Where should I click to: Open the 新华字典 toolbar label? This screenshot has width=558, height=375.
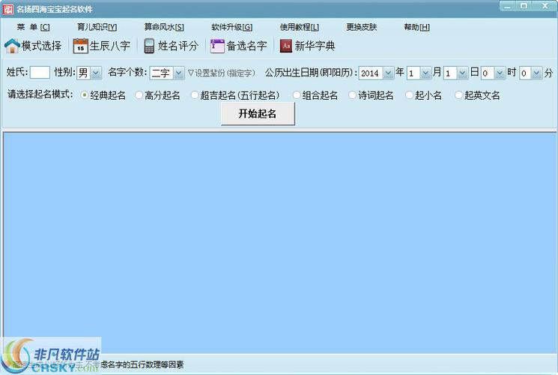(315, 46)
